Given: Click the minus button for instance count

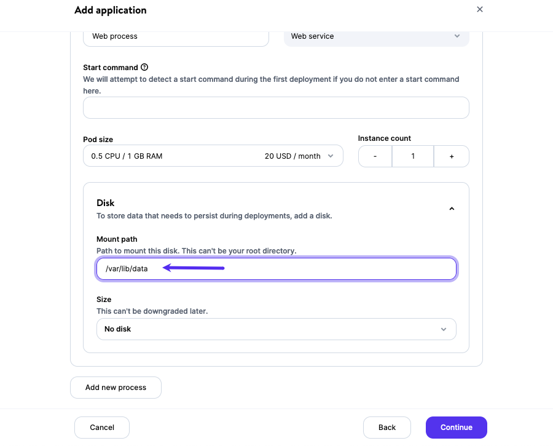Looking at the screenshot, I should click(x=375, y=156).
